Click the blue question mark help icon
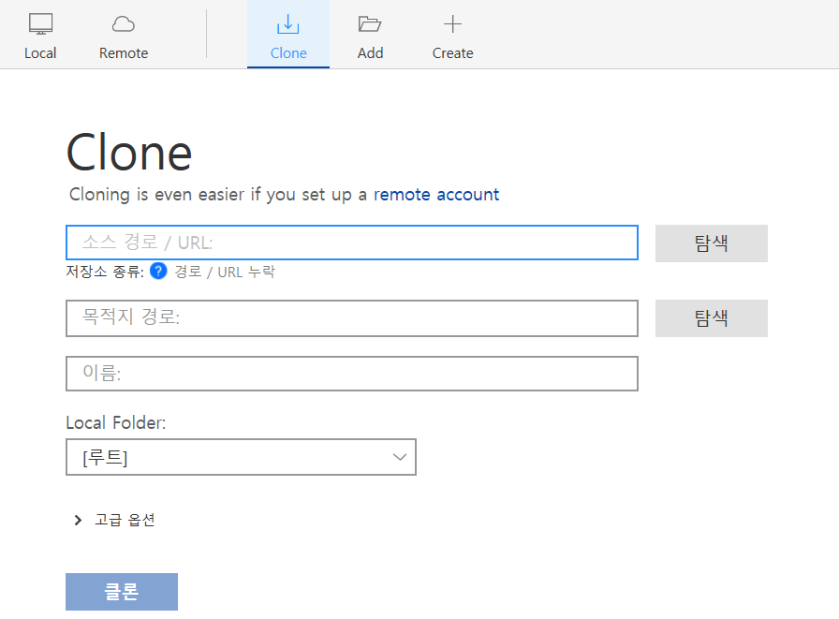Screen dimensions: 839x619 point(158,272)
